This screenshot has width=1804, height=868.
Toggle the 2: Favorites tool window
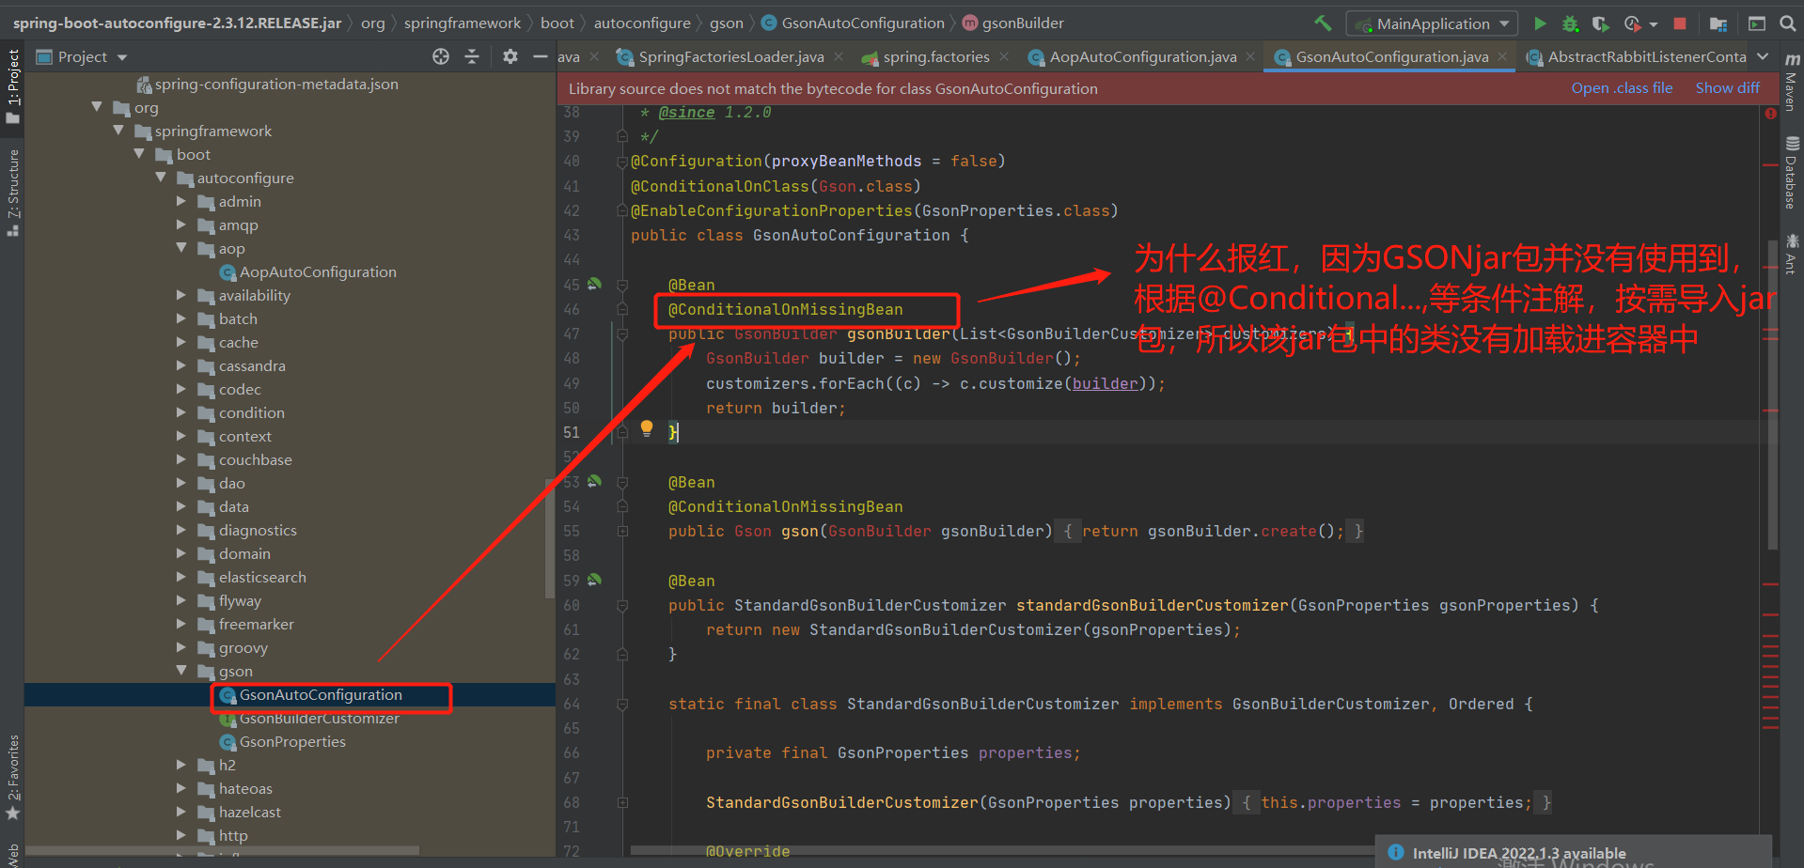pyautogui.click(x=12, y=778)
